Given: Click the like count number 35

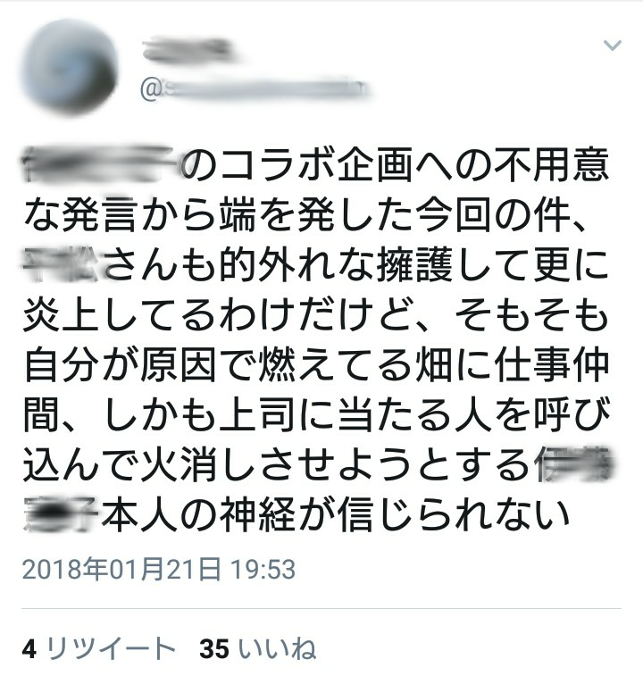Looking at the screenshot, I should (214, 648).
